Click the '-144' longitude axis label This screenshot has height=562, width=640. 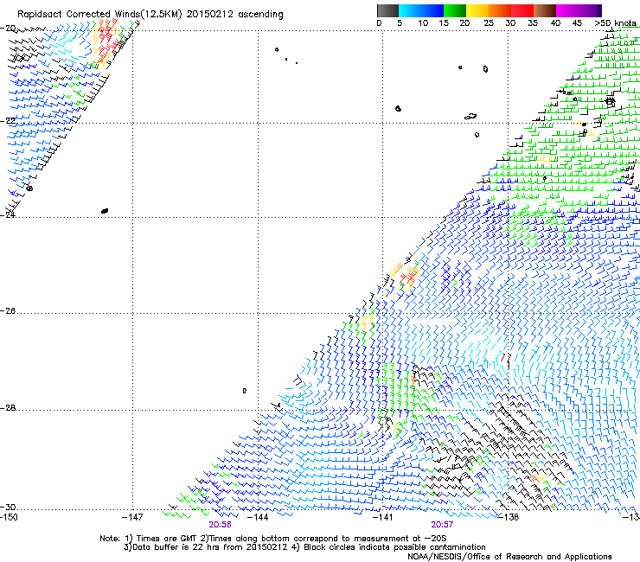[258, 517]
